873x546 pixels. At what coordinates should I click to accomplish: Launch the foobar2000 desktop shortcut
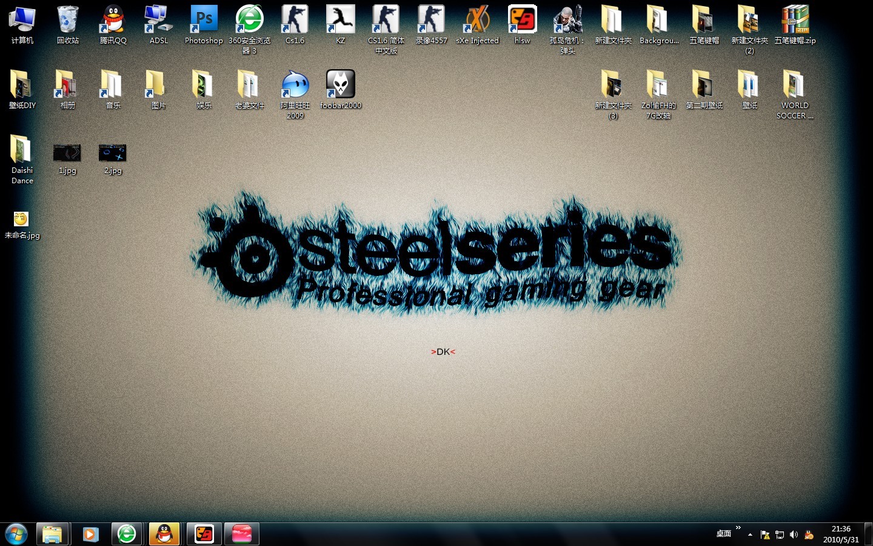(341, 90)
